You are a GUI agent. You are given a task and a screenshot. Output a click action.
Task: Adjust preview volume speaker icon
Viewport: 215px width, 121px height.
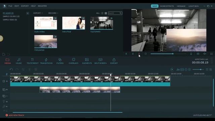[205, 54]
